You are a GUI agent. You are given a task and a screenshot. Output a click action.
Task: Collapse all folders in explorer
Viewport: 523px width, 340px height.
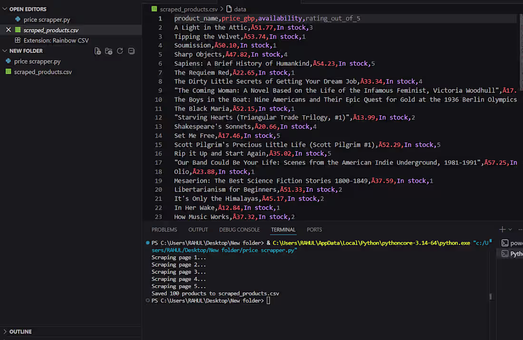(131, 51)
